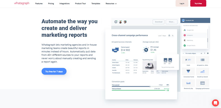Click the Time passed progress bar
This screenshot has width=221, height=108.
point(140,86)
